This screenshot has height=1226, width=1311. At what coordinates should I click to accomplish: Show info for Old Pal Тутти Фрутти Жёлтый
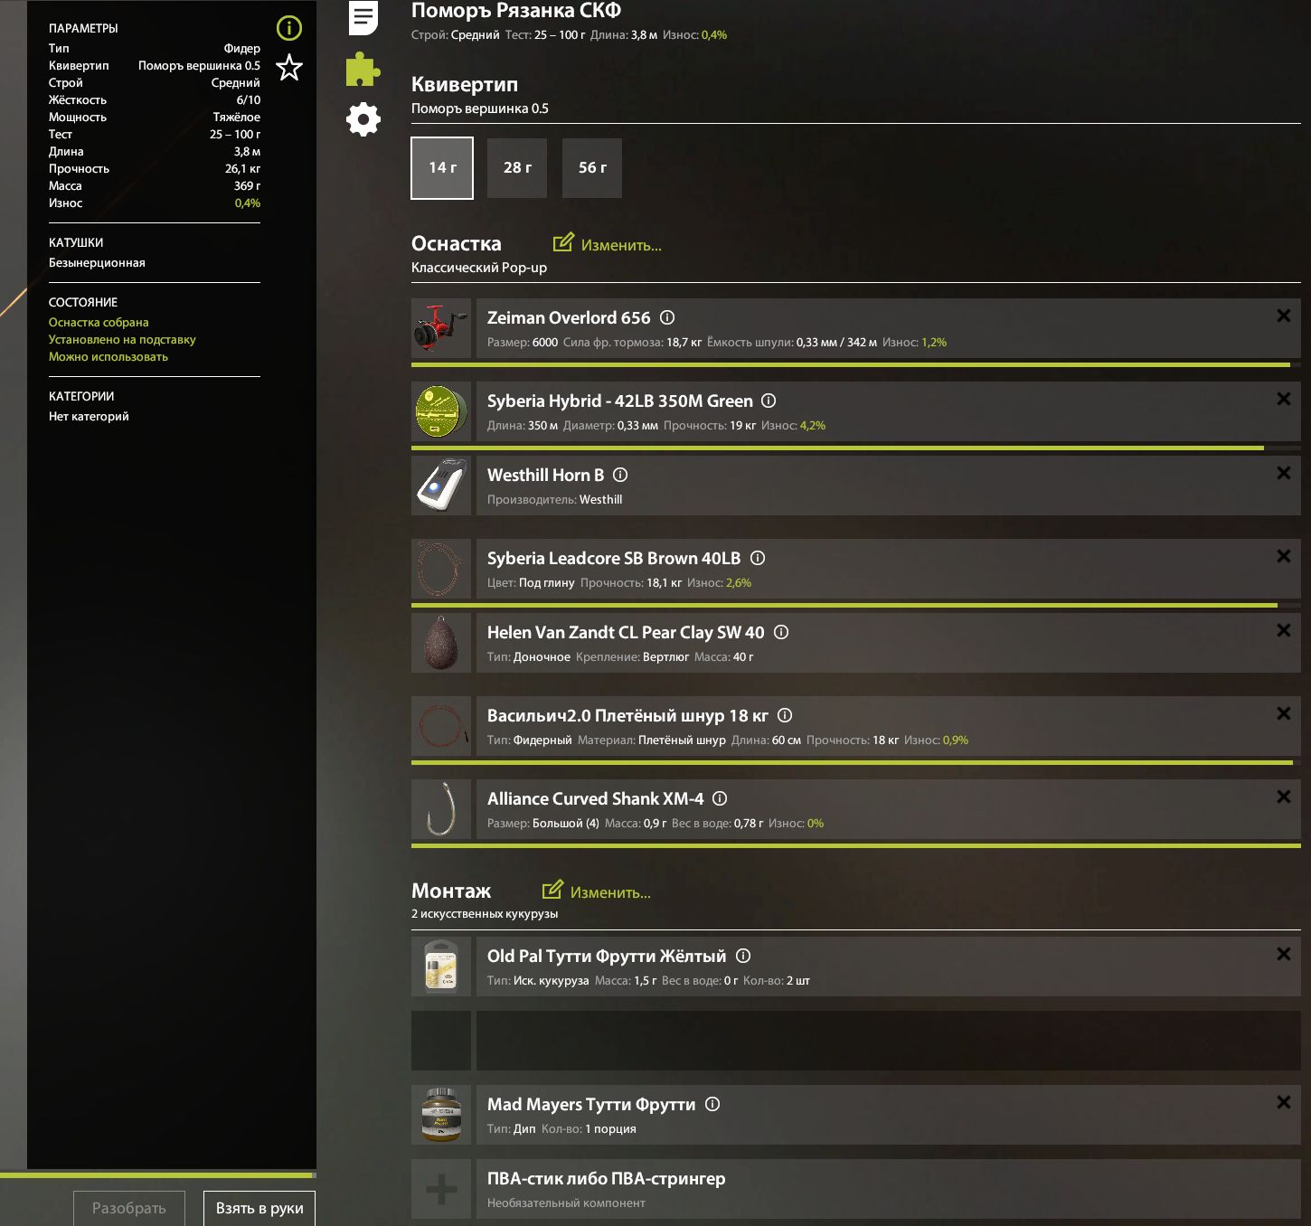[743, 956]
